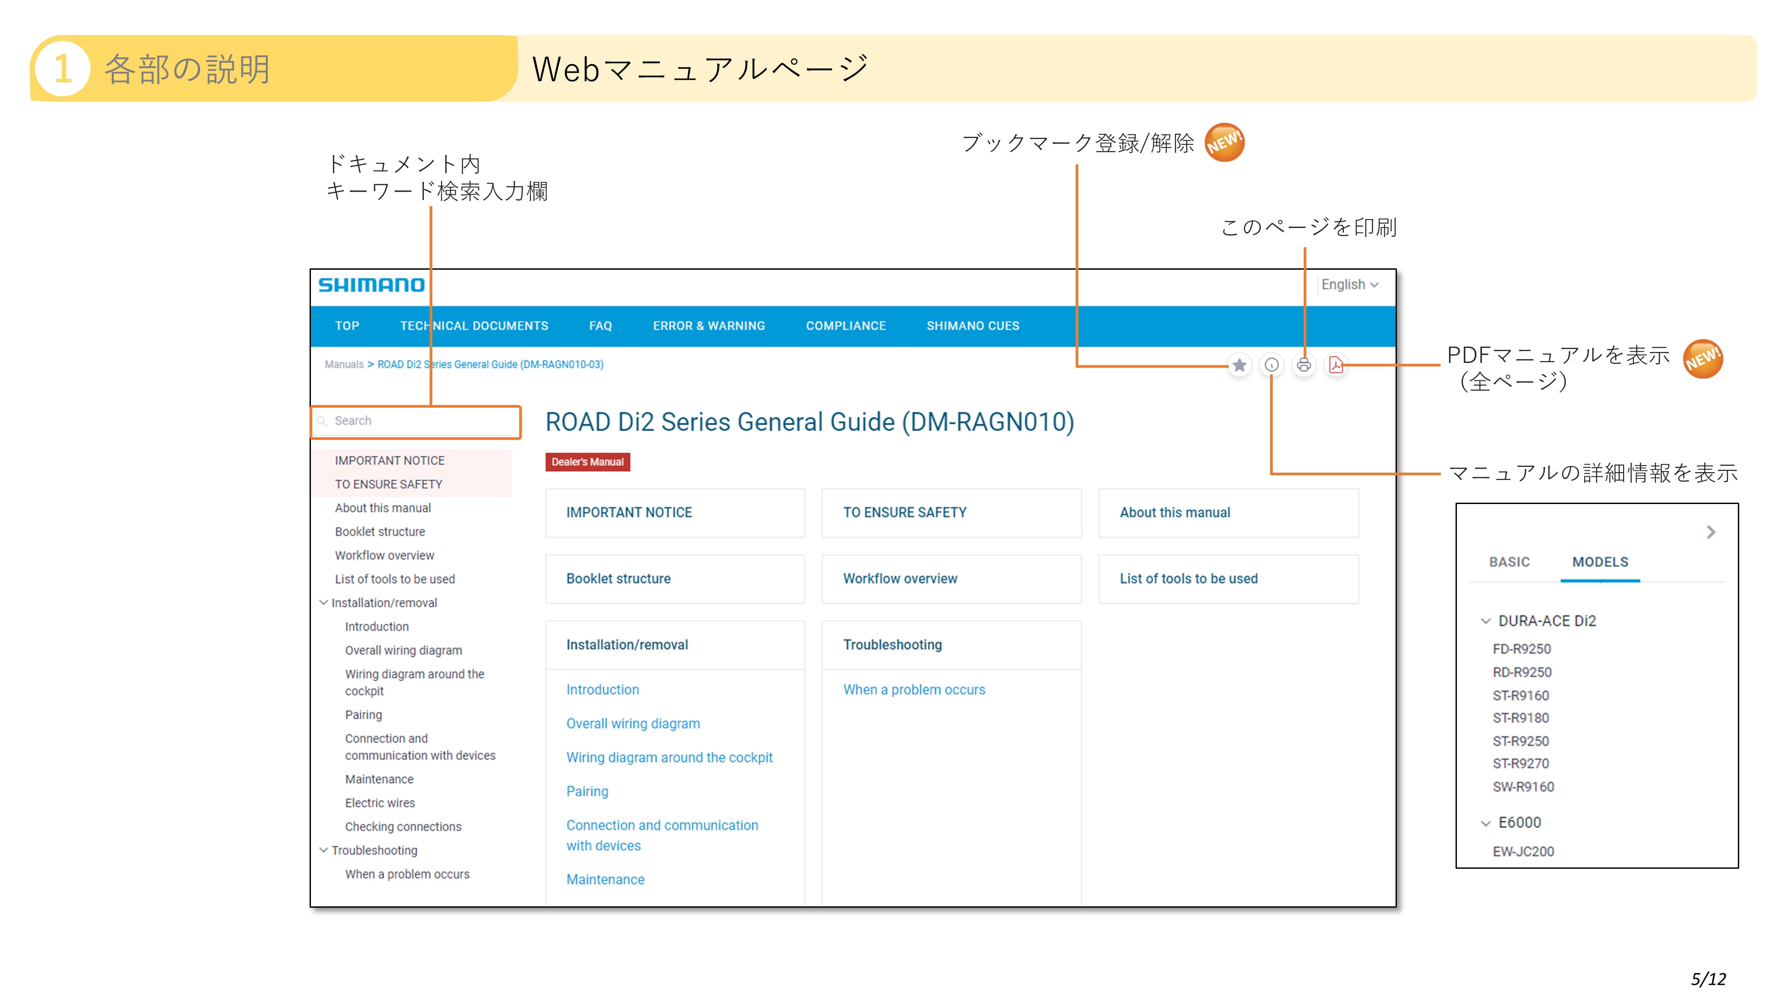The width and height of the screenshot is (1792, 1008).
Task: Open the manual info icon
Action: 1271,365
